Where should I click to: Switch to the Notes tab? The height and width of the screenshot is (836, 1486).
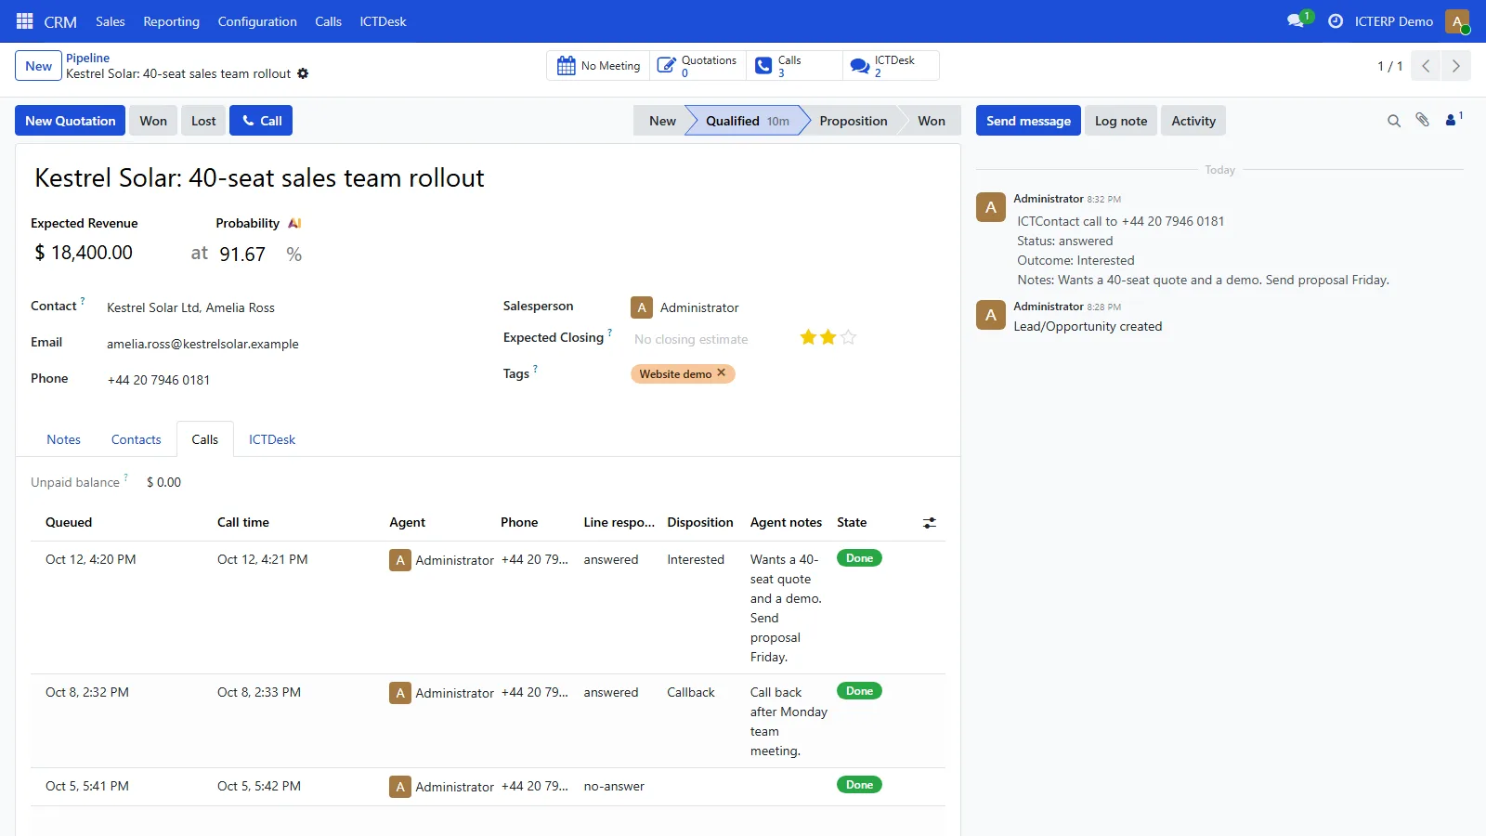(x=63, y=439)
